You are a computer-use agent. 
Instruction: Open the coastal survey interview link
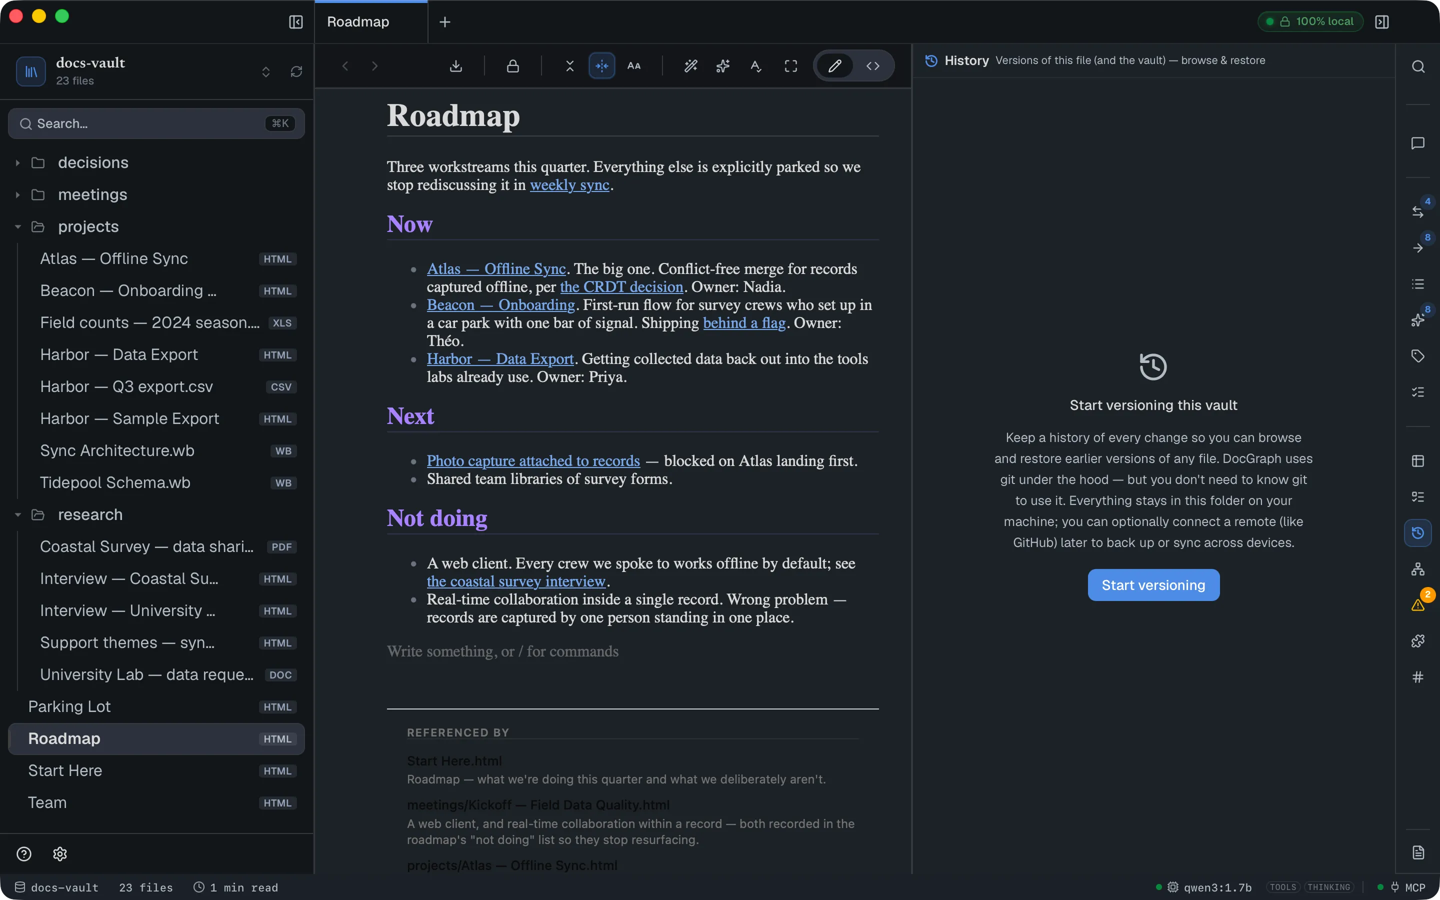(x=516, y=581)
